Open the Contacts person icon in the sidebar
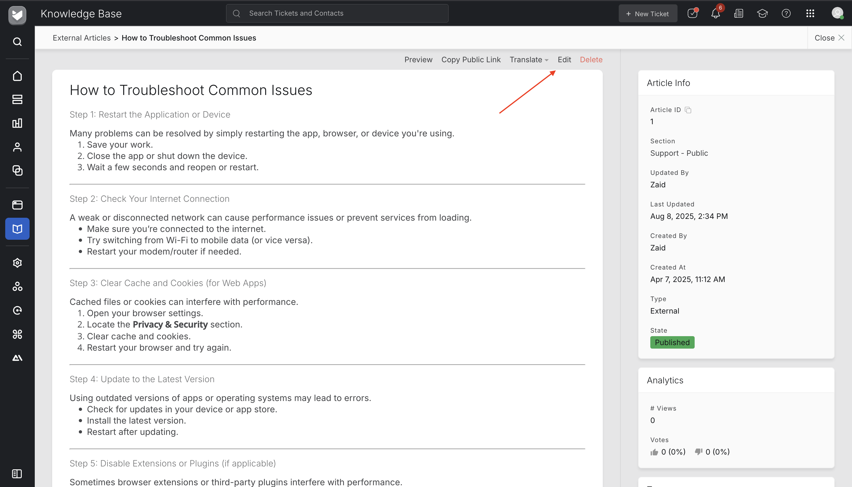 pos(17,147)
